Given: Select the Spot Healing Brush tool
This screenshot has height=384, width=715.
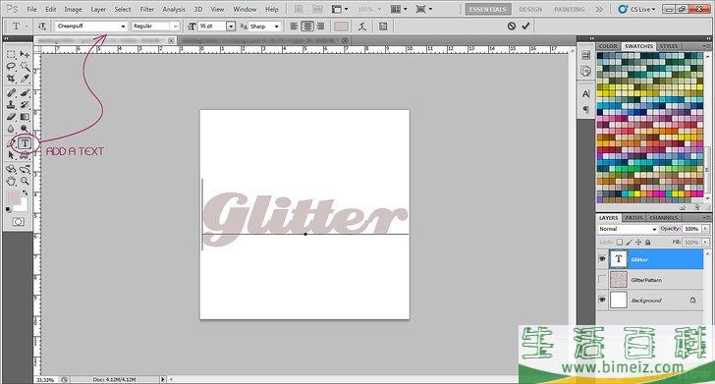Looking at the screenshot, I should [x=11, y=93].
